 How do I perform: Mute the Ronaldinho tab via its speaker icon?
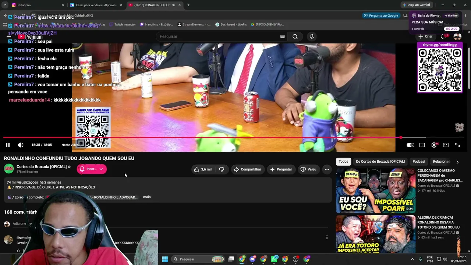(x=174, y=5)
